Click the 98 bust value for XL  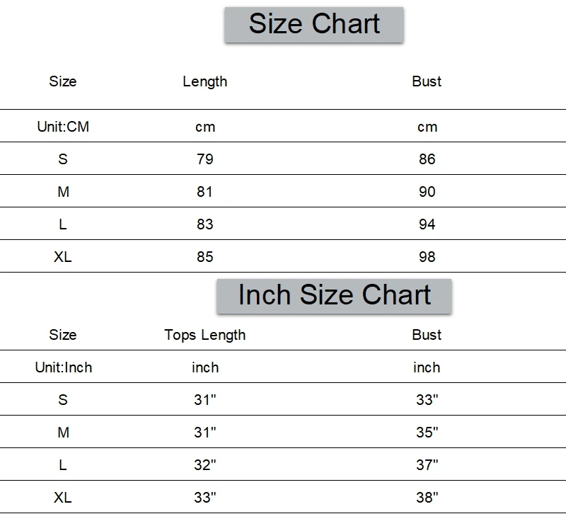point(427,257)
